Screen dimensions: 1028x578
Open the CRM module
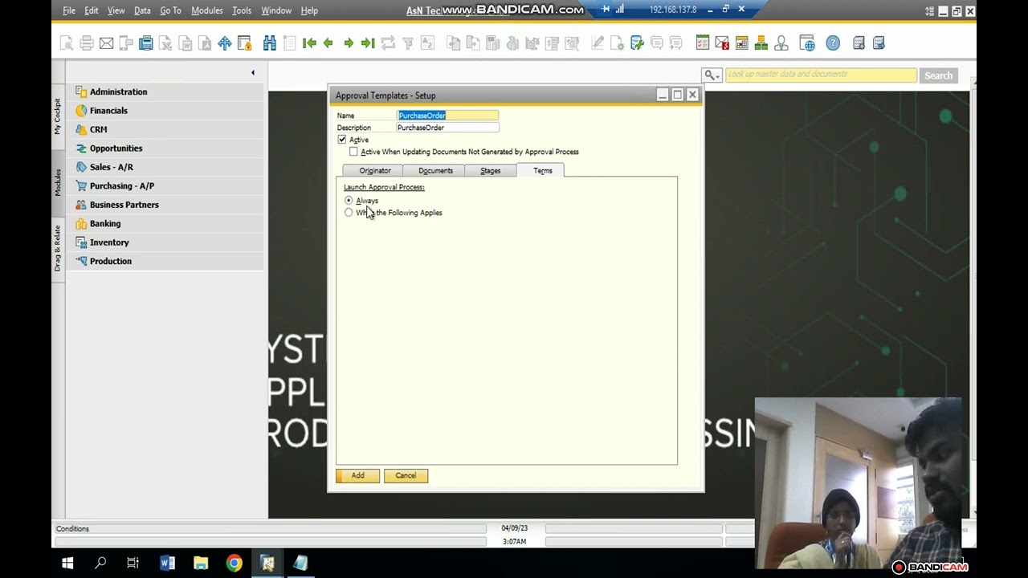98,129
